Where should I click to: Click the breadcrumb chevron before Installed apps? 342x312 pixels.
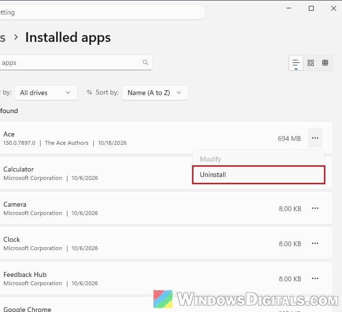pos(16,37)
